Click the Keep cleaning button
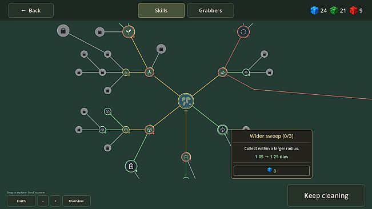The image size is (372, 209). pos(326,196)
